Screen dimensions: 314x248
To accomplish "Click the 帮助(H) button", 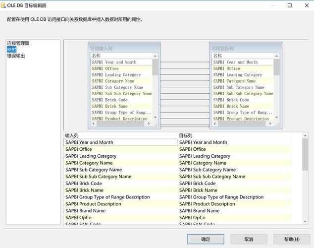I will [x=292, y=239].
